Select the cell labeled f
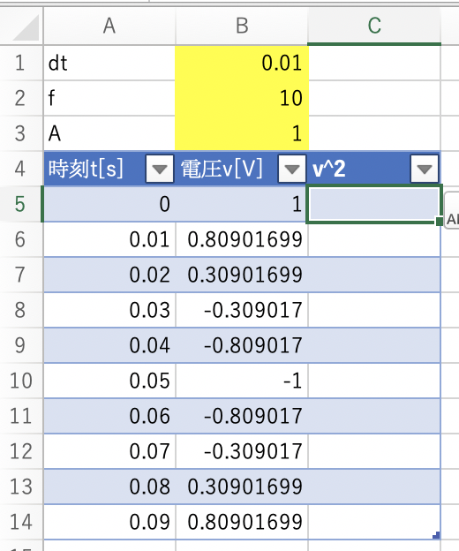The image size is (459, 551). [x=109, y=98]
